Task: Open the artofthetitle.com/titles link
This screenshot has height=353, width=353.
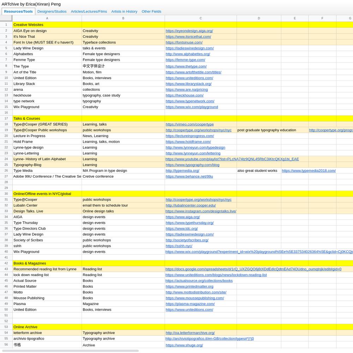Action: click(193, 72)
